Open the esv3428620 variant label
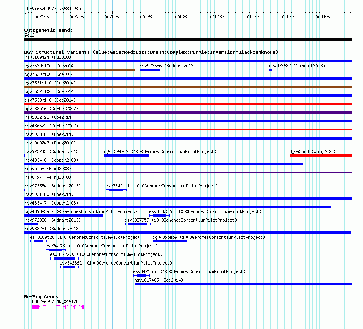 (116, 263)
